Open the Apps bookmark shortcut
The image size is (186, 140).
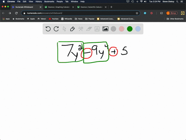click(x=6, y=19)
